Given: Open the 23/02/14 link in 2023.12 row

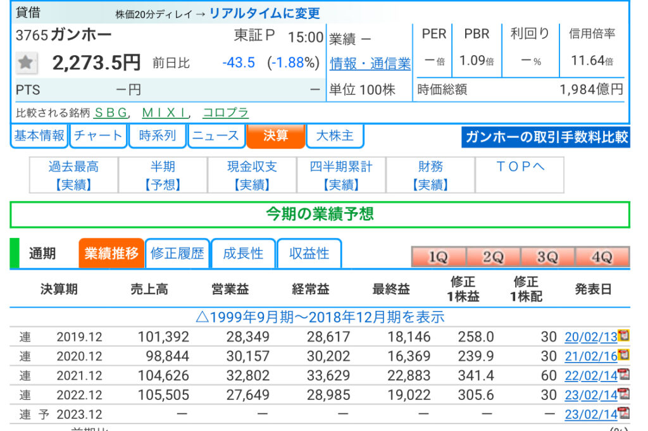Looking at the screenshot, I should pyautogui.click(x=591, y=415).
